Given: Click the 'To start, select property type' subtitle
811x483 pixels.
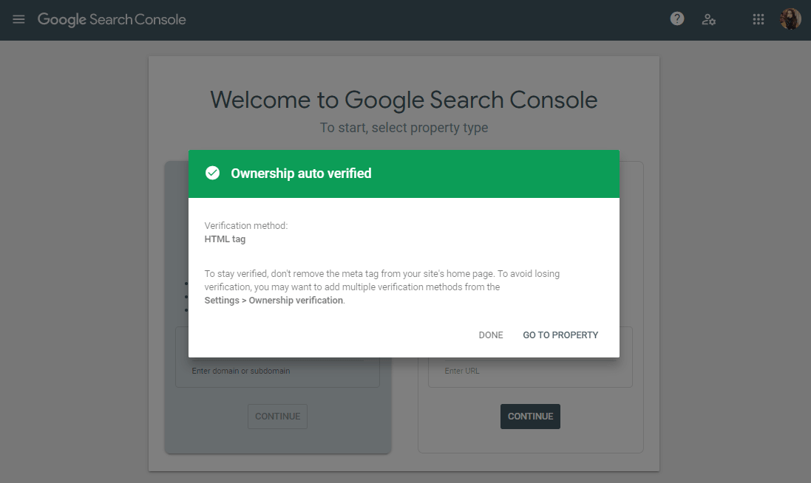Looking at the screenshot, I should coord(404,128).
